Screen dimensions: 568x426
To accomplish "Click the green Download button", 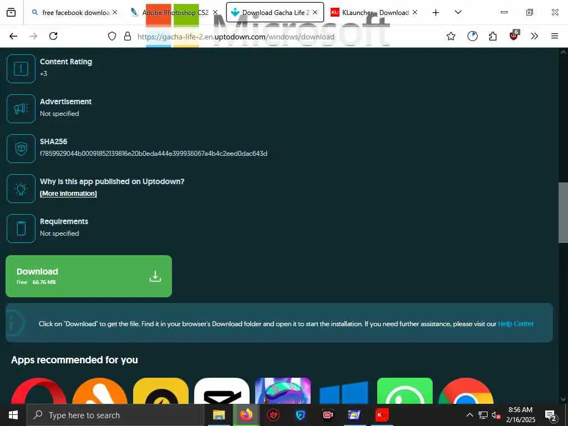I will point(89,276).
